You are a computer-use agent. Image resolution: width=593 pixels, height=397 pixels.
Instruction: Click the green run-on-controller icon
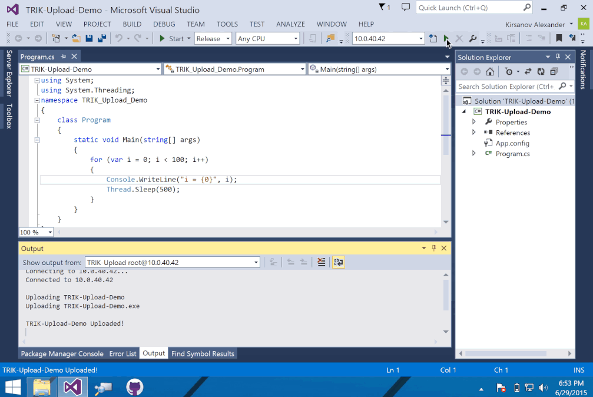tap(446, 38)
